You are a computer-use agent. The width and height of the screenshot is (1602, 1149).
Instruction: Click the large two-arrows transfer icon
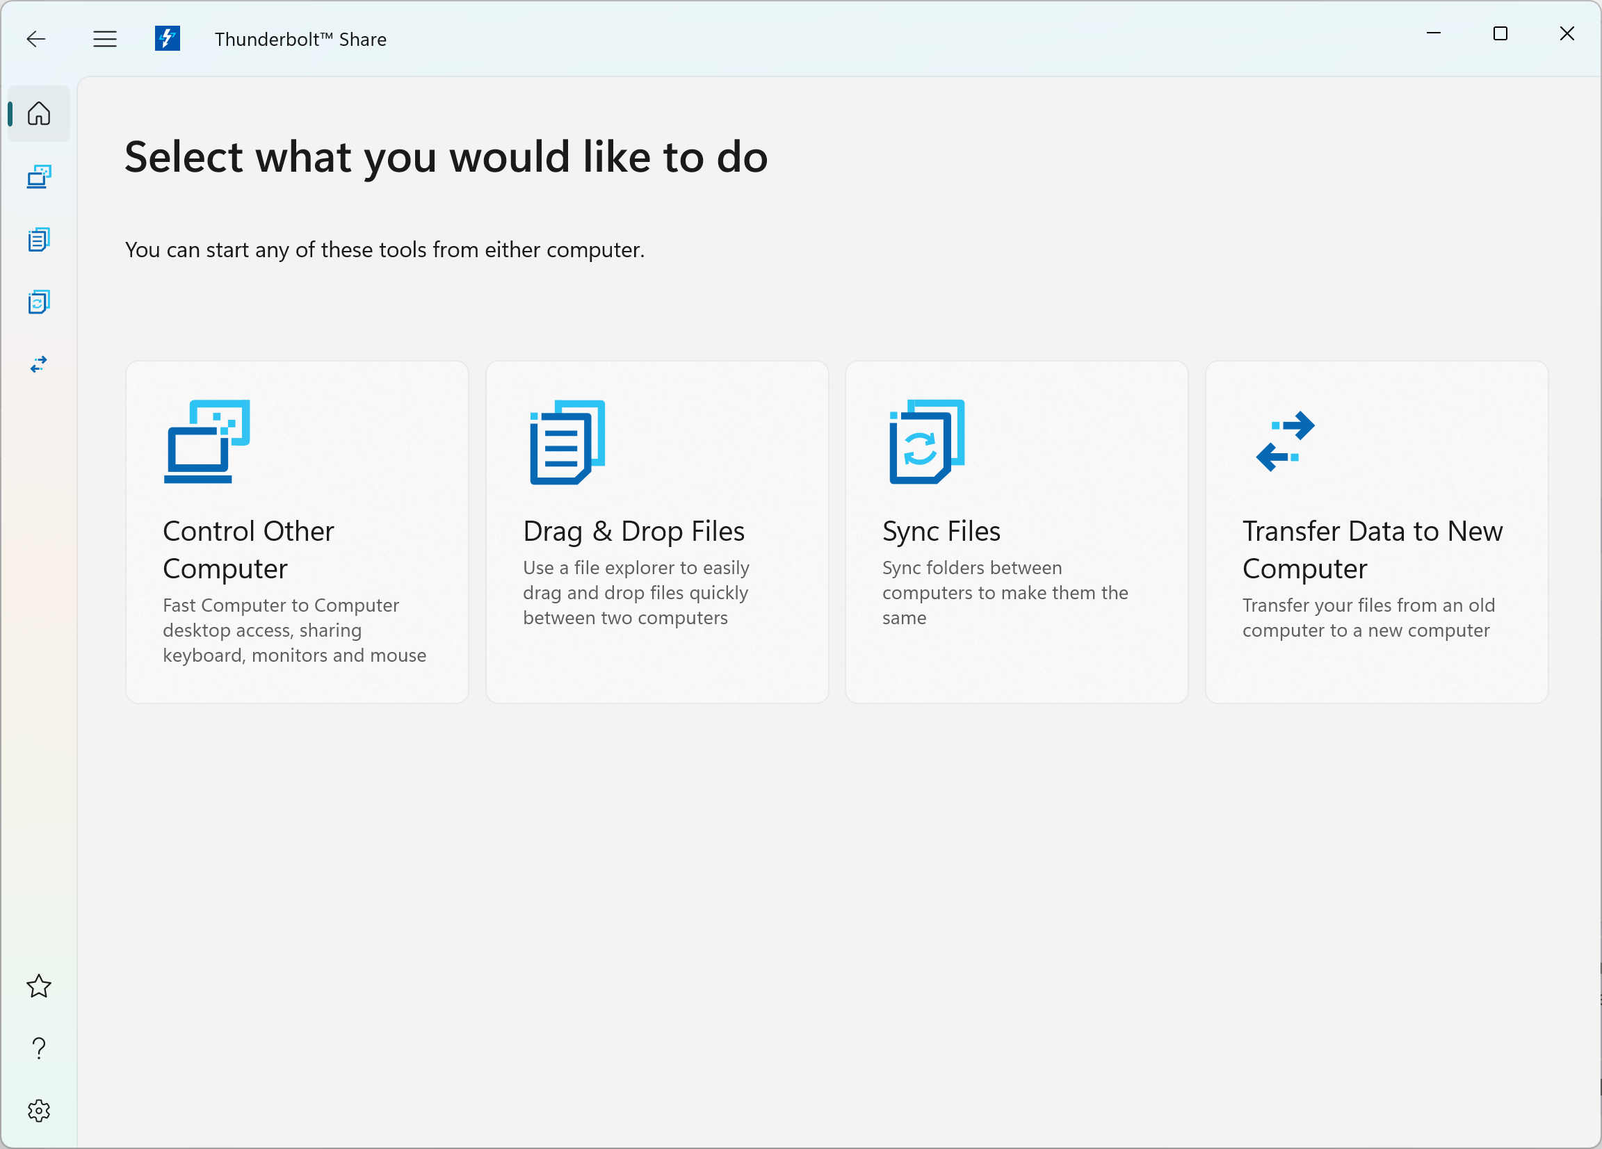[x=1285, y=441]
